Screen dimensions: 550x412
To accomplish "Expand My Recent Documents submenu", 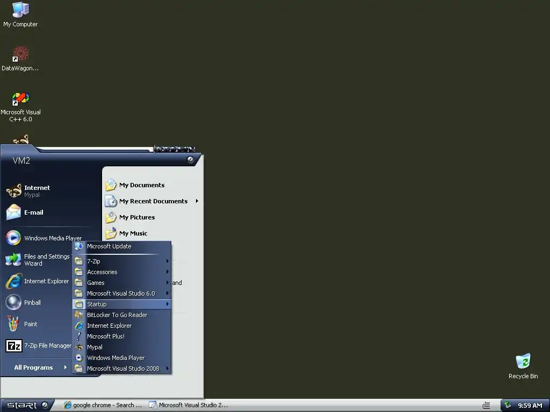I will [x=152, y=201].
